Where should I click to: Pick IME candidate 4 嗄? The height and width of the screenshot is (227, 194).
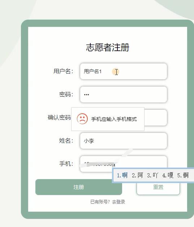click(x=168, y=175)
